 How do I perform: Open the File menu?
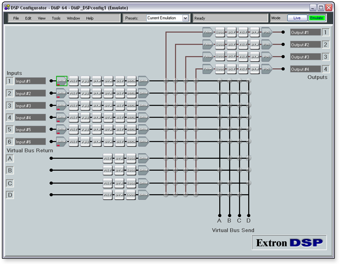tap(16, 18)
